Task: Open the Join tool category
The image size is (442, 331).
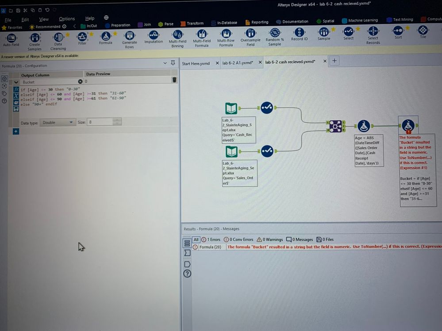Action: click(x=144, y=25)
